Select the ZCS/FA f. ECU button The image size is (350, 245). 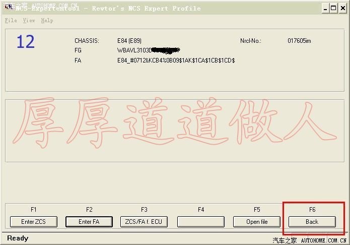pyautogui.click(x=144, y=222)
